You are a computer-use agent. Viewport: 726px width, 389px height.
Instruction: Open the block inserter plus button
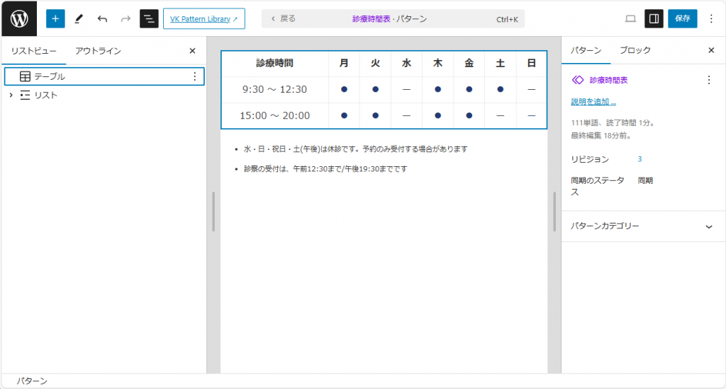55,19
